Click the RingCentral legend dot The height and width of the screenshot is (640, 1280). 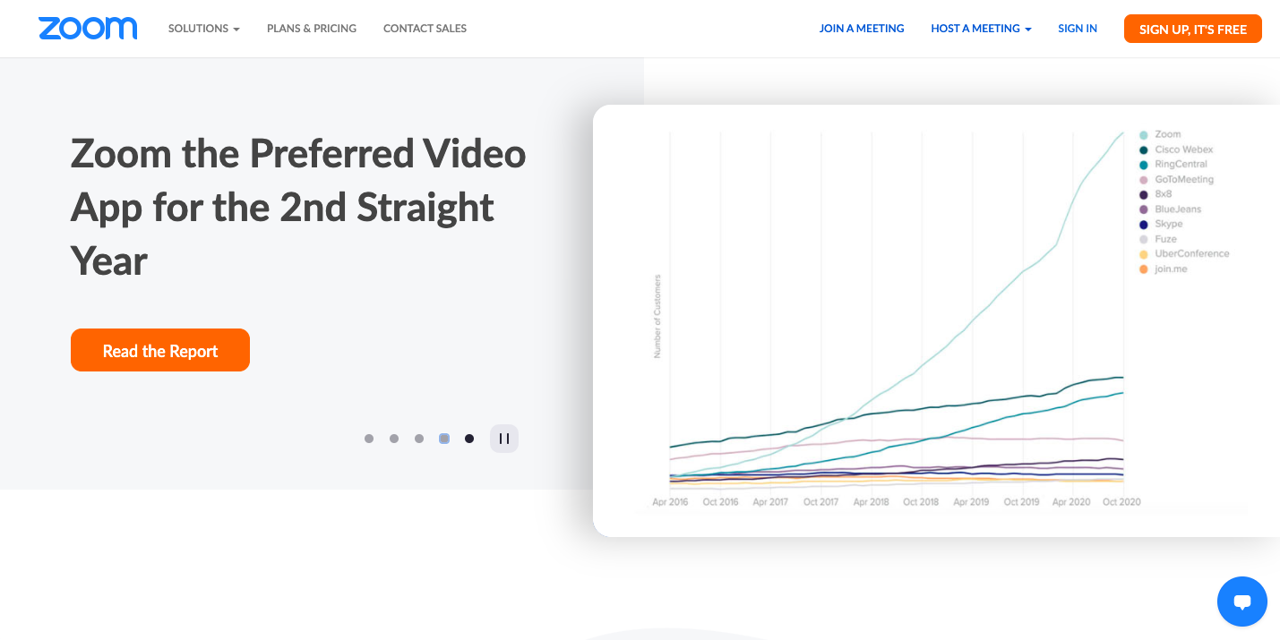(x=1144, y=165)
